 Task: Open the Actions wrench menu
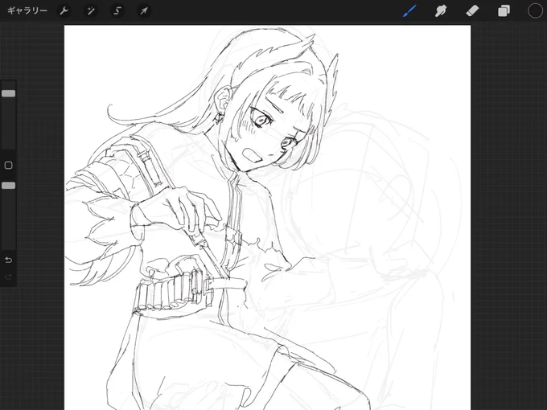(x=64, y=10)
